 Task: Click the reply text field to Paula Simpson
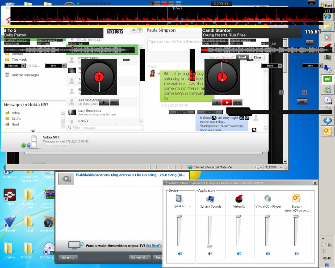(x=174, y=45)
